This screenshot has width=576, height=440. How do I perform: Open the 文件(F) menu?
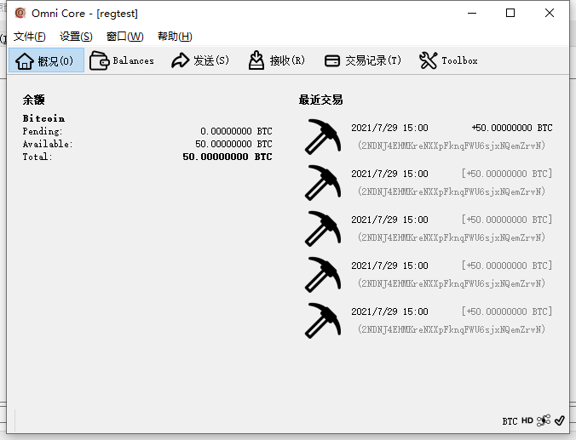point(29,37)
